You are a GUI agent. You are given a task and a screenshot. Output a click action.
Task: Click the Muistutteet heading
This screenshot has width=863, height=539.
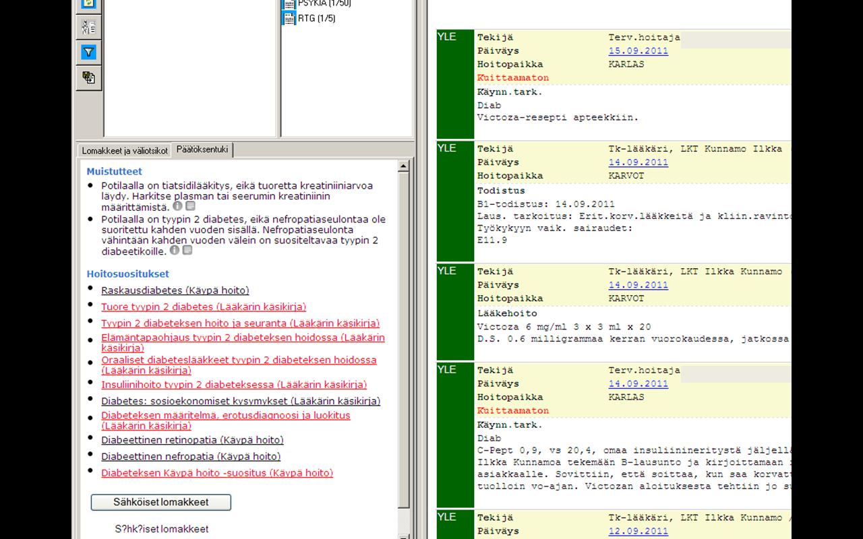click(x=115, y=172)
